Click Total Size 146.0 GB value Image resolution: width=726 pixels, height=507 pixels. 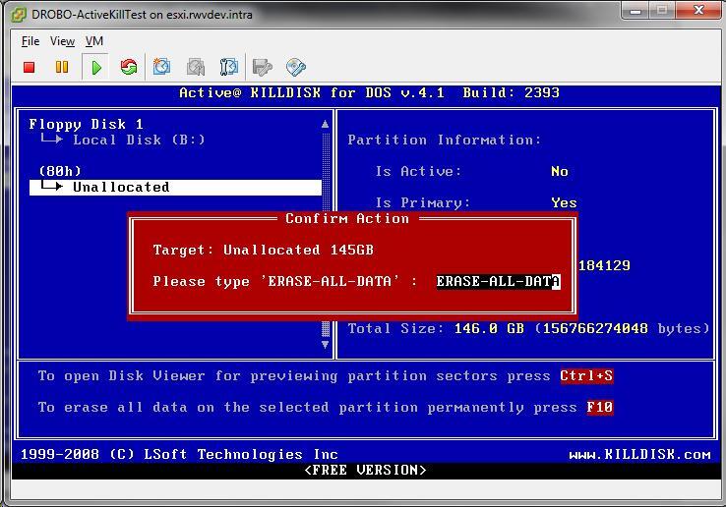[x=489, y=328]
